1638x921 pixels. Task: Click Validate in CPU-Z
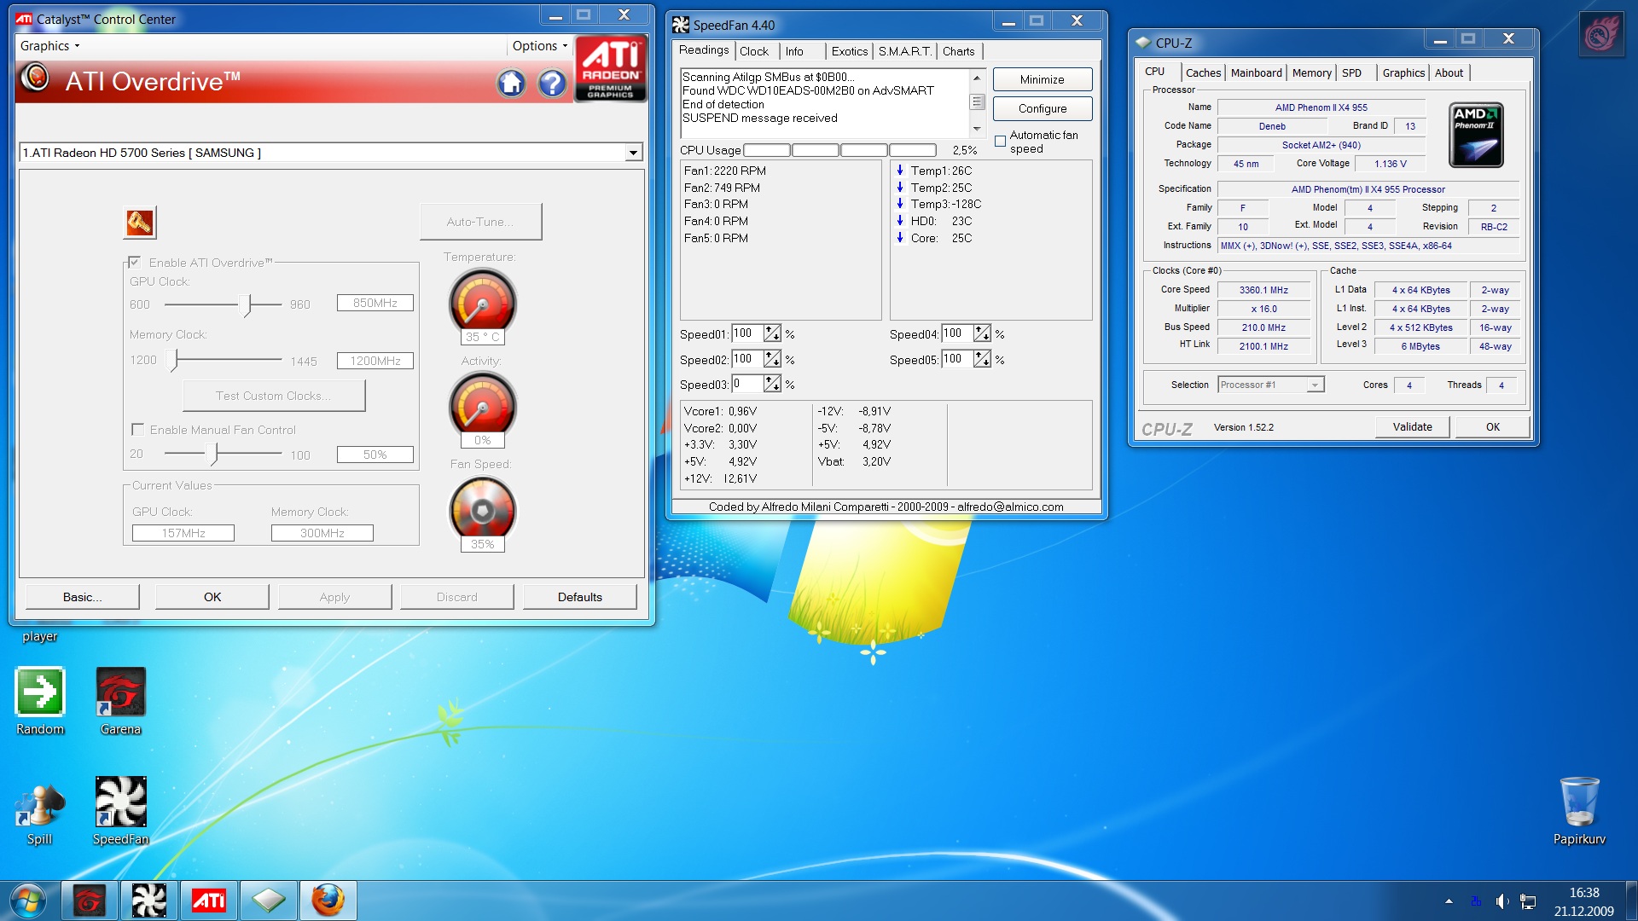(1412, 426)
